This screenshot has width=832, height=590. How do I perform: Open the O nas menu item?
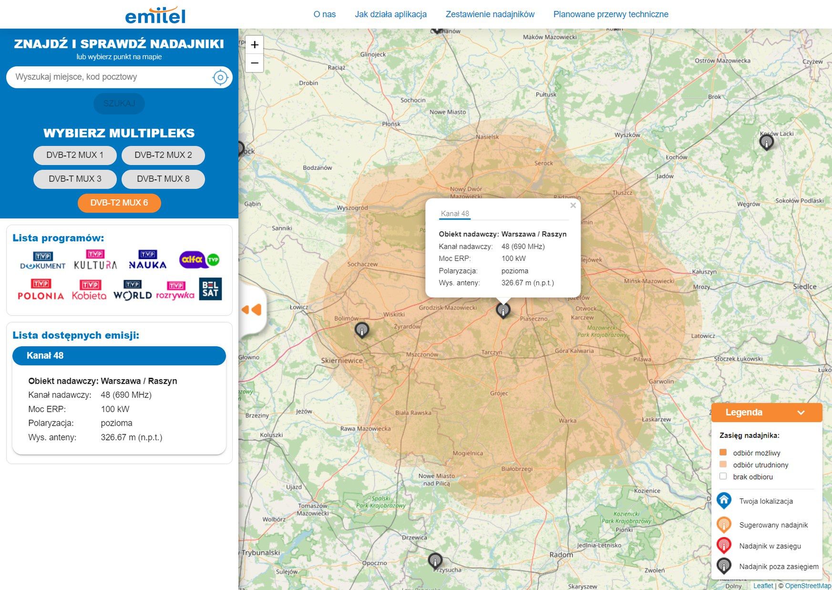pos(324,14)
